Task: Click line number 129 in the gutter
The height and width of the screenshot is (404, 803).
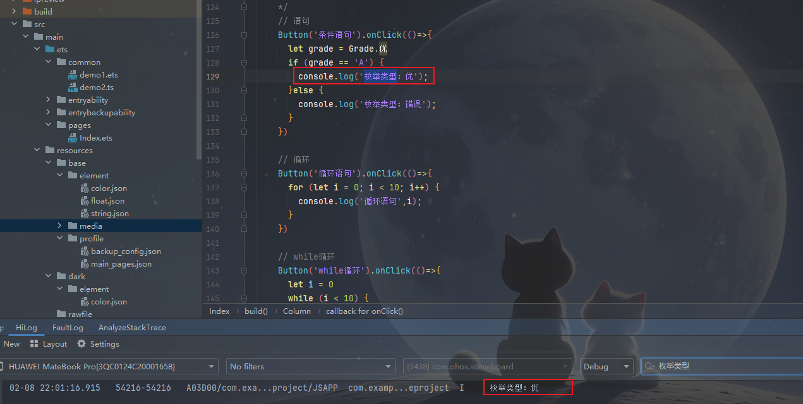Action: [213, 77]
